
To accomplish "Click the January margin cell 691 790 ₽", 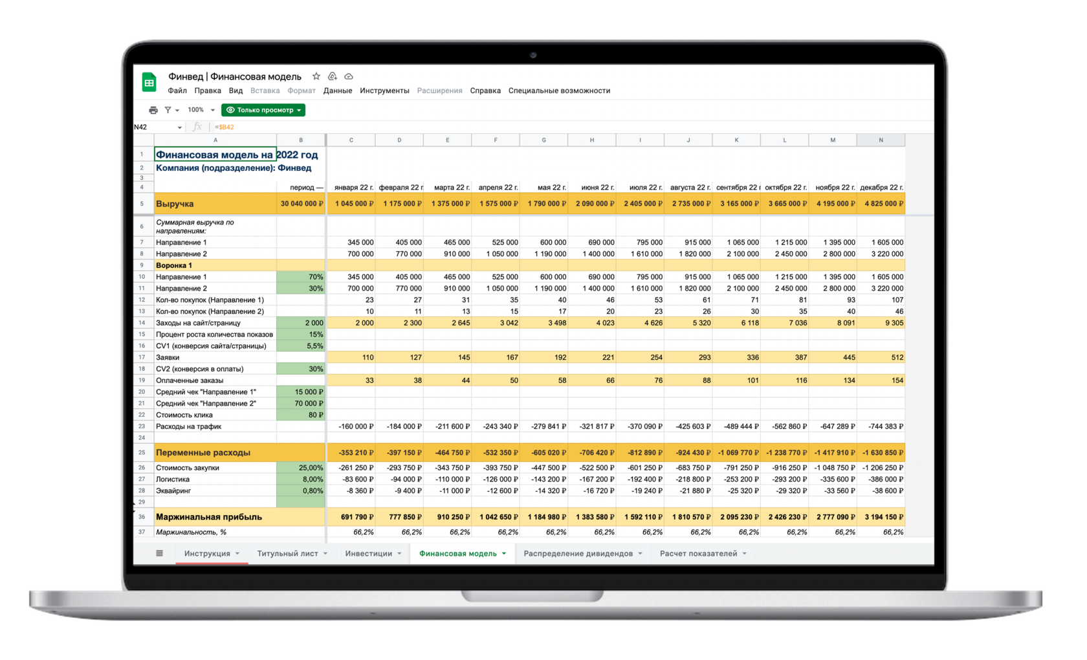I will coord(351,517).
